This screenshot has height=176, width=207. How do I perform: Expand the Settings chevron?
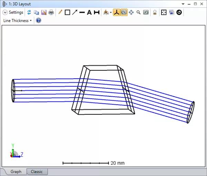tap(5, 12)
